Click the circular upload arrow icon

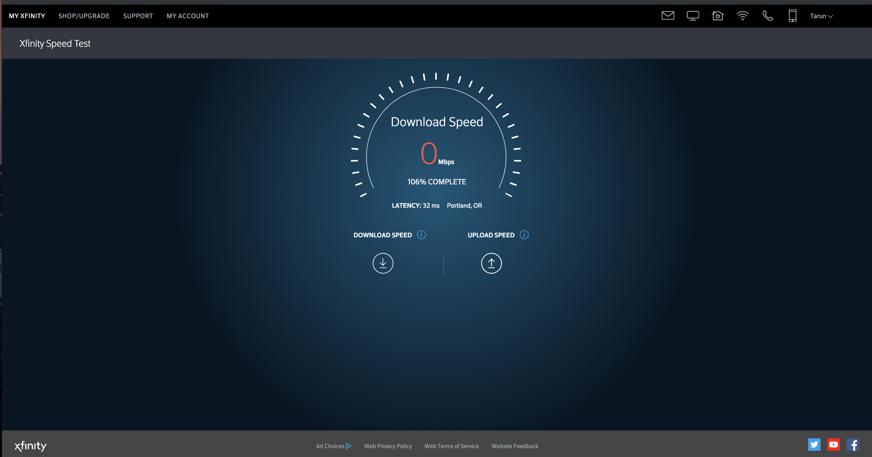pyautogui.click(x=491, y=263)
